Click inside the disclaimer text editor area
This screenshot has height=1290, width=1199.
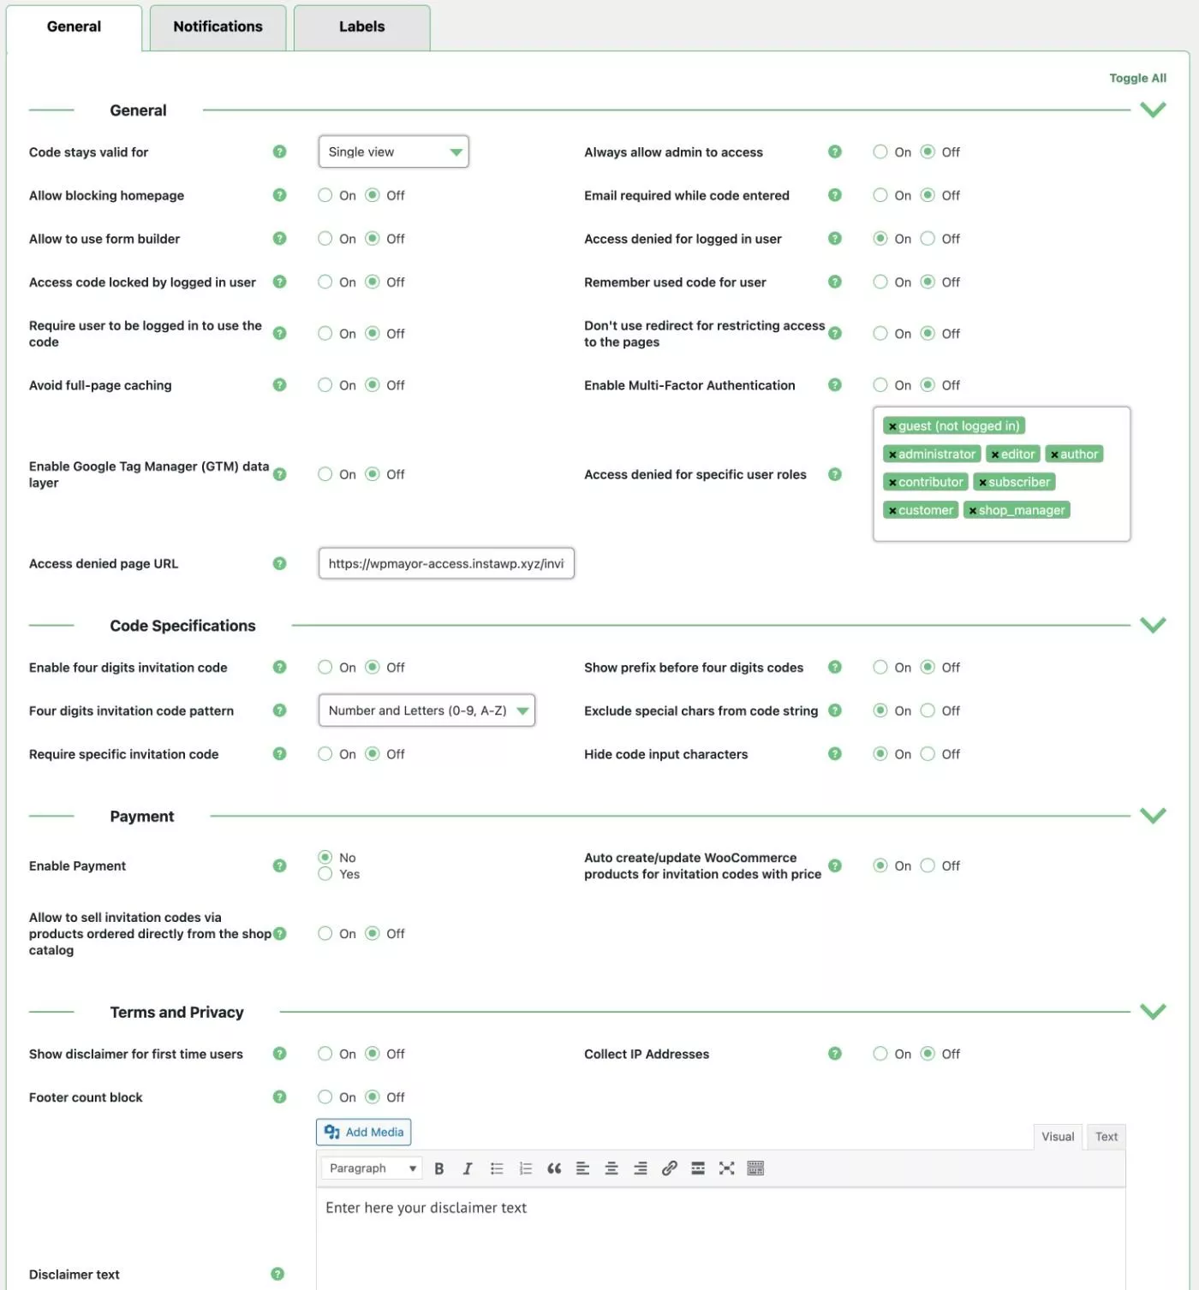pos(721,1238)
